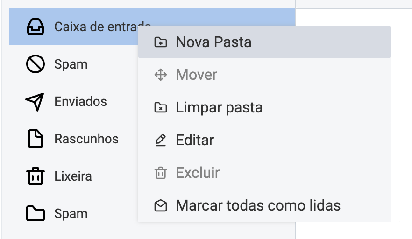Viewport: 412px width, 239px height.
Task: Open the Rascunhos folder label
Action: 86,139
